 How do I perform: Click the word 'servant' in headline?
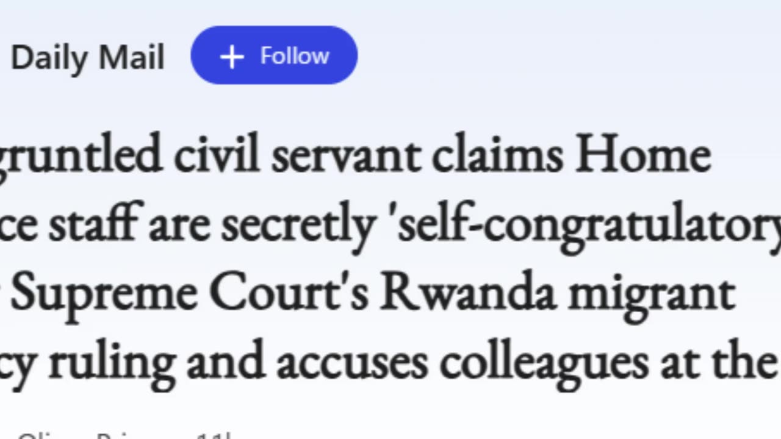tap(346, 157)
